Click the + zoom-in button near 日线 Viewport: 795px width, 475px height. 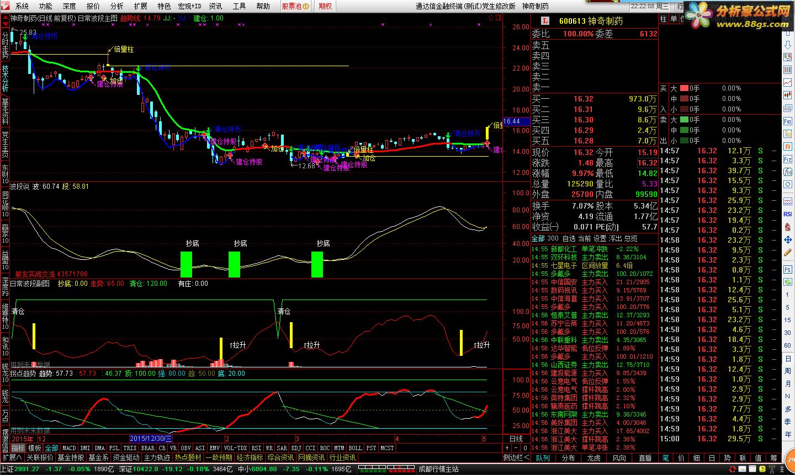(507, 448)
